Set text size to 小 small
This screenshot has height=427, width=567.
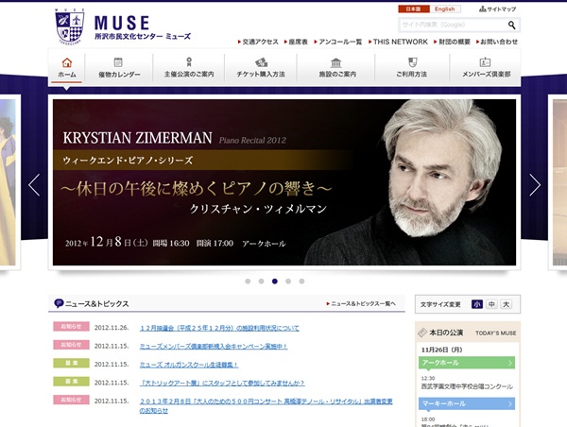pos(477,304)
